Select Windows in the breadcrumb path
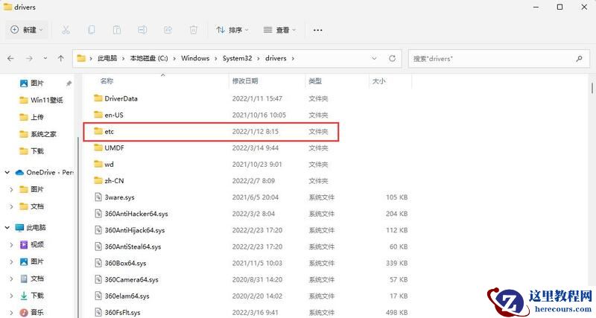Screen dimensions: 596x318 pyautogui.click(x=195, y=59)
